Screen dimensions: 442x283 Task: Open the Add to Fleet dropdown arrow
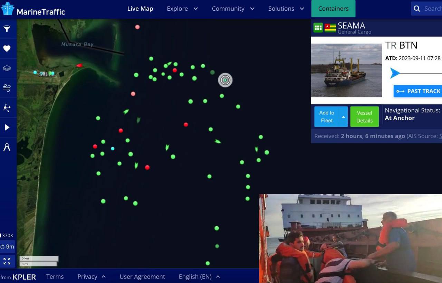click(343, 117)
